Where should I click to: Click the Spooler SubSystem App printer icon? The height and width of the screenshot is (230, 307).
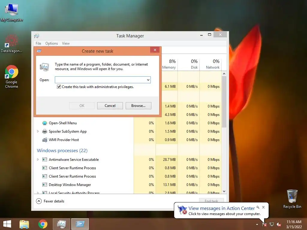45,131
